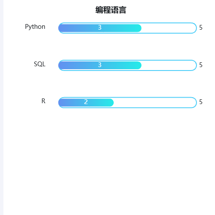Click the 编程语言 chart title

pos(111,10)
